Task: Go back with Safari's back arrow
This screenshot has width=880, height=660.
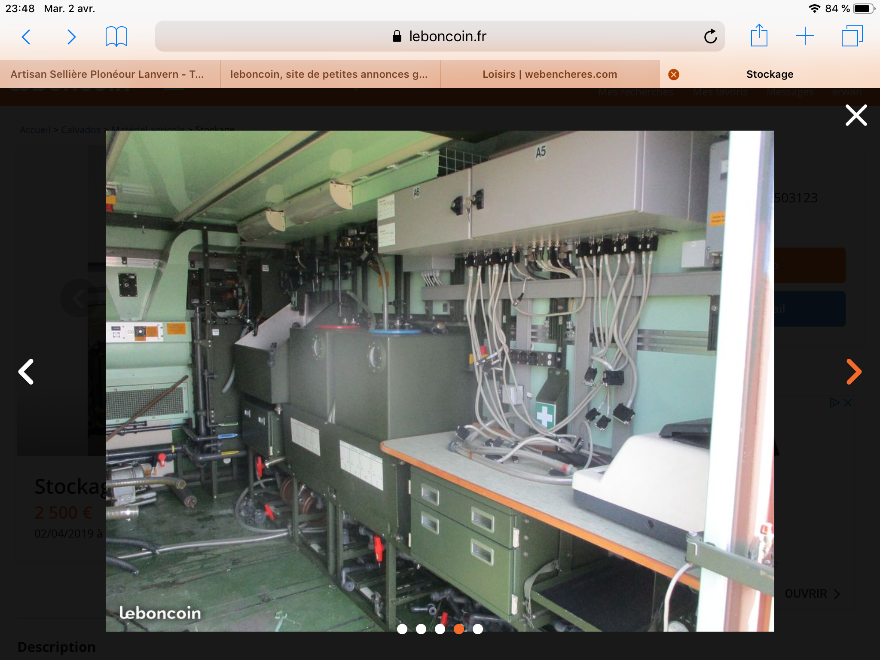Action: click(26, 37)
